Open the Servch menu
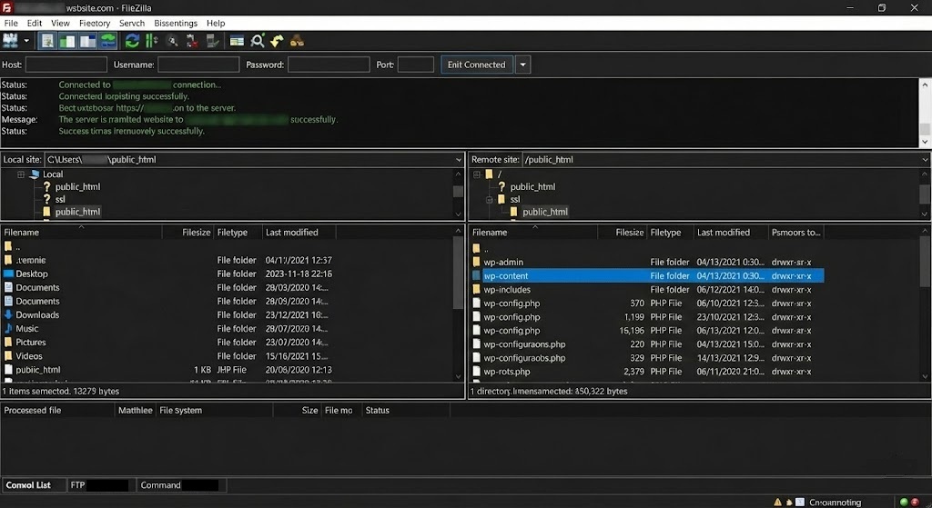The image size is (932, 508). click(x=132, y=23)
